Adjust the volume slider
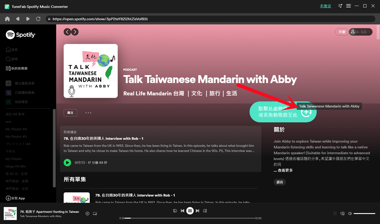Image resolution: width=380 pixels, height=224 pixels. pos(364,213)
